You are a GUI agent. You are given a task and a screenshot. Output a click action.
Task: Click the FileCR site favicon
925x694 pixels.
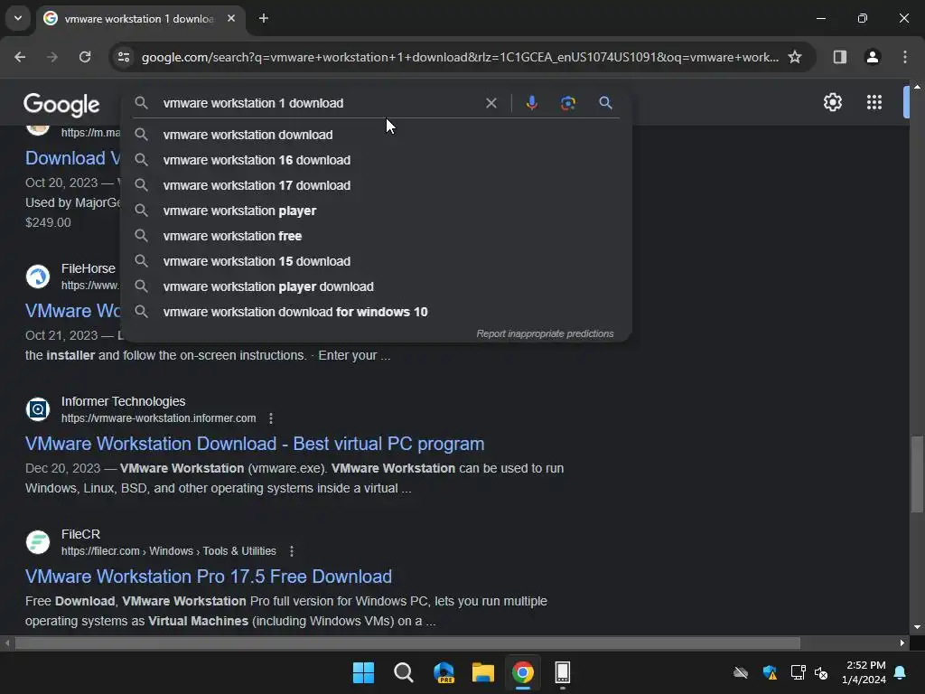click(38, 542)
